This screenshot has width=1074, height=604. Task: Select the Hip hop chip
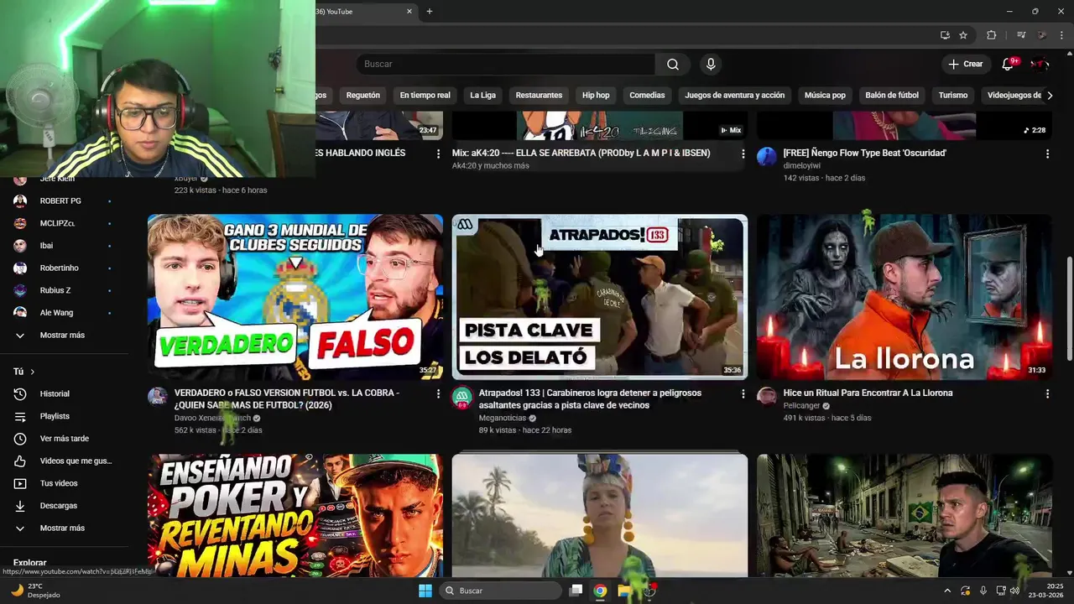596,96
